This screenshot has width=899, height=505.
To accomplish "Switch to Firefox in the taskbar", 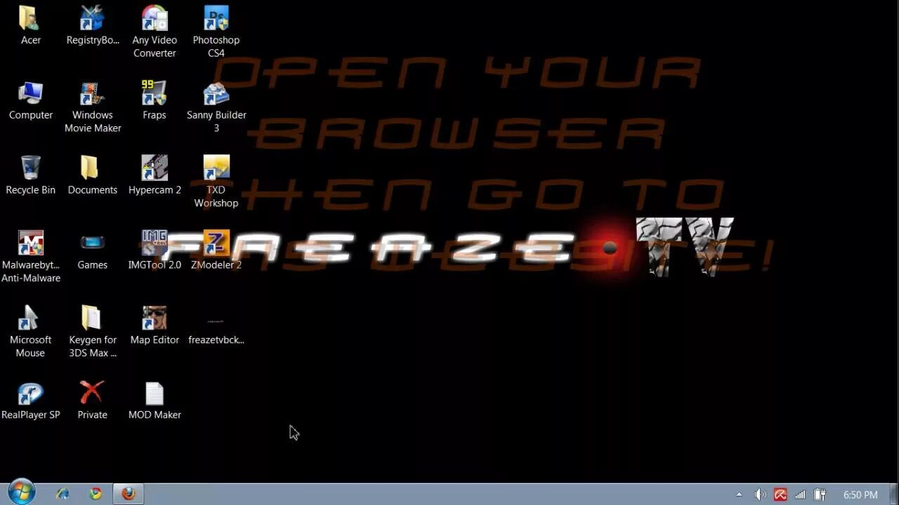I will (129, 494).
